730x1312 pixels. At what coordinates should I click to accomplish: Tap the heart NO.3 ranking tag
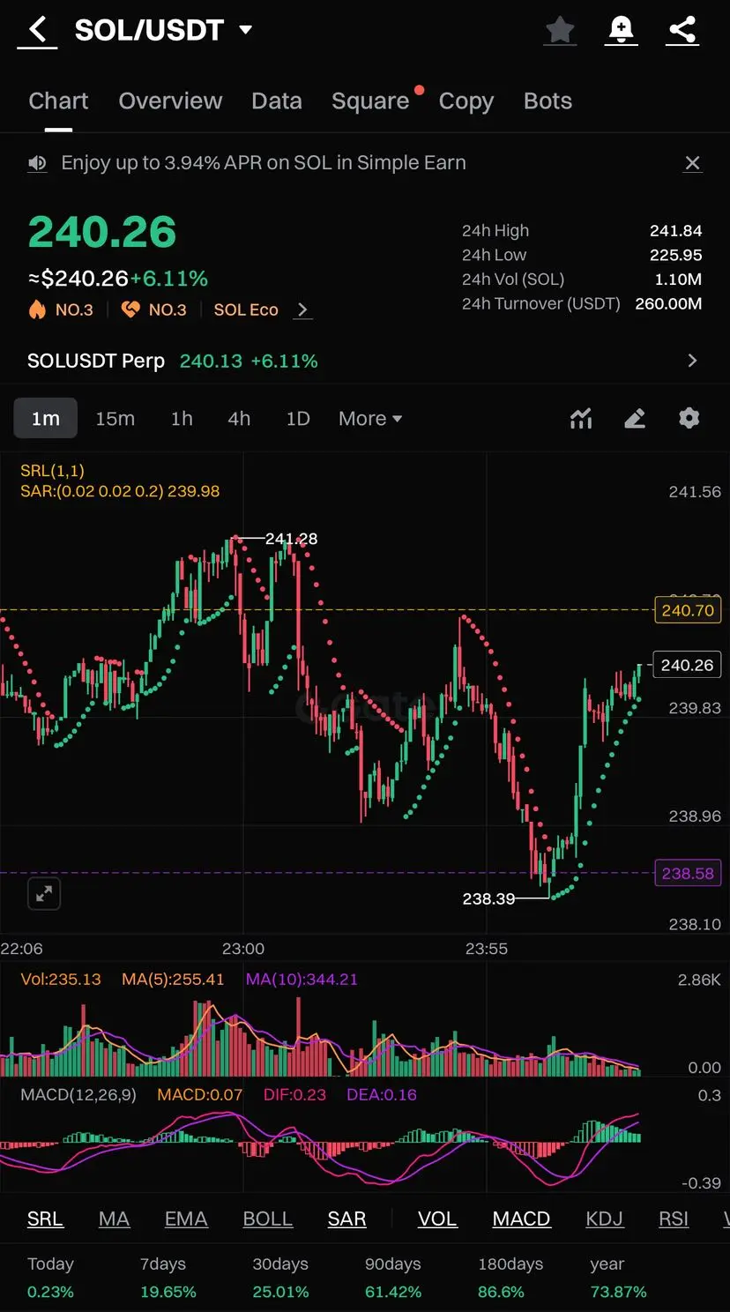point(154,309)
